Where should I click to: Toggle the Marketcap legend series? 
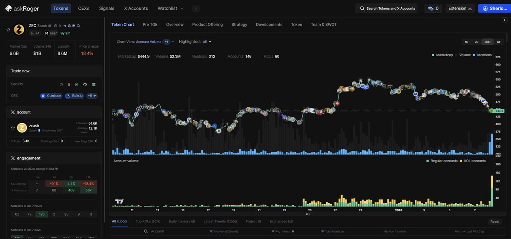click(442, 55)
